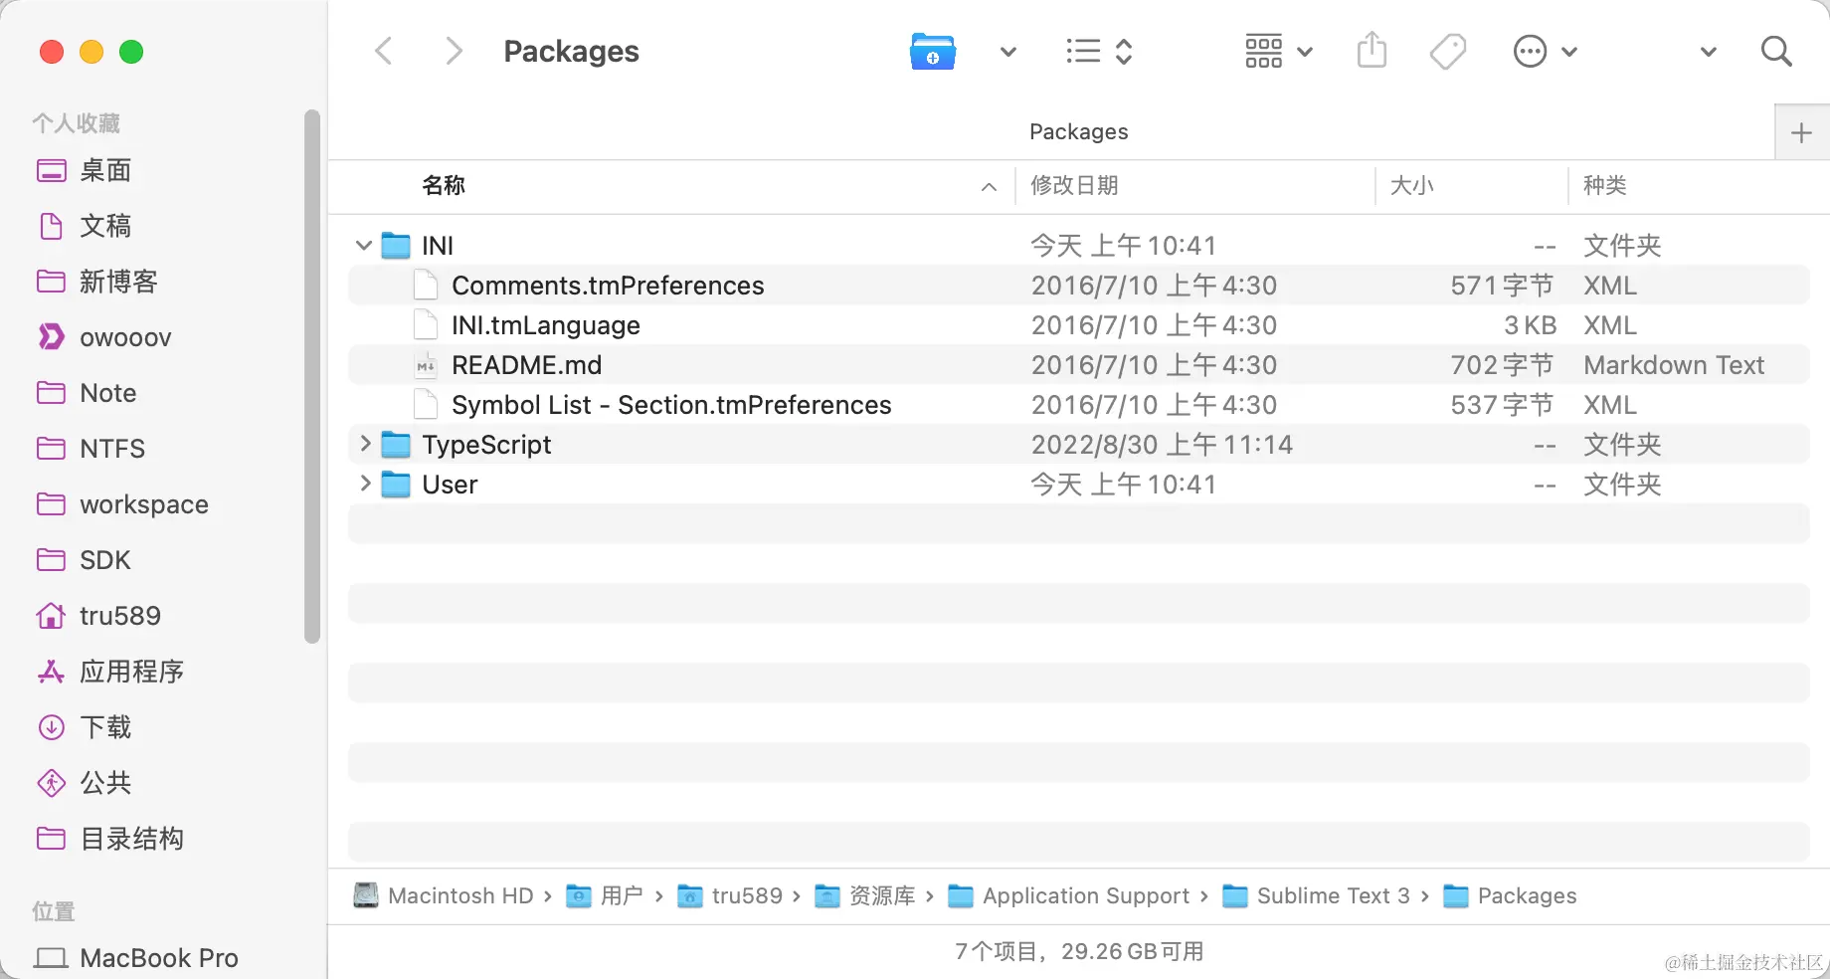The height and width of the screenshot is (979, 1830).
Task: Click Application Support in path bar
Action: click(x=1069, y=895)
